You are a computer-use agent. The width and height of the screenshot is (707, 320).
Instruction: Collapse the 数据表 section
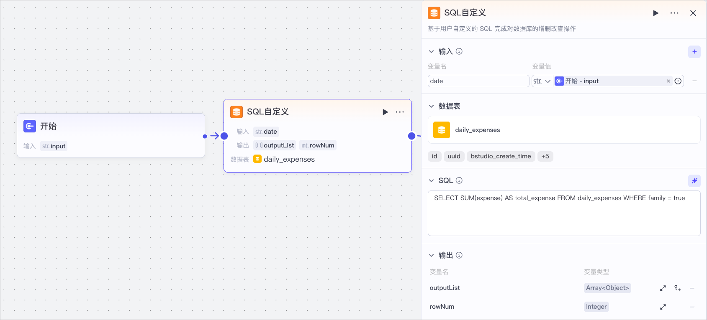[432, 107]
